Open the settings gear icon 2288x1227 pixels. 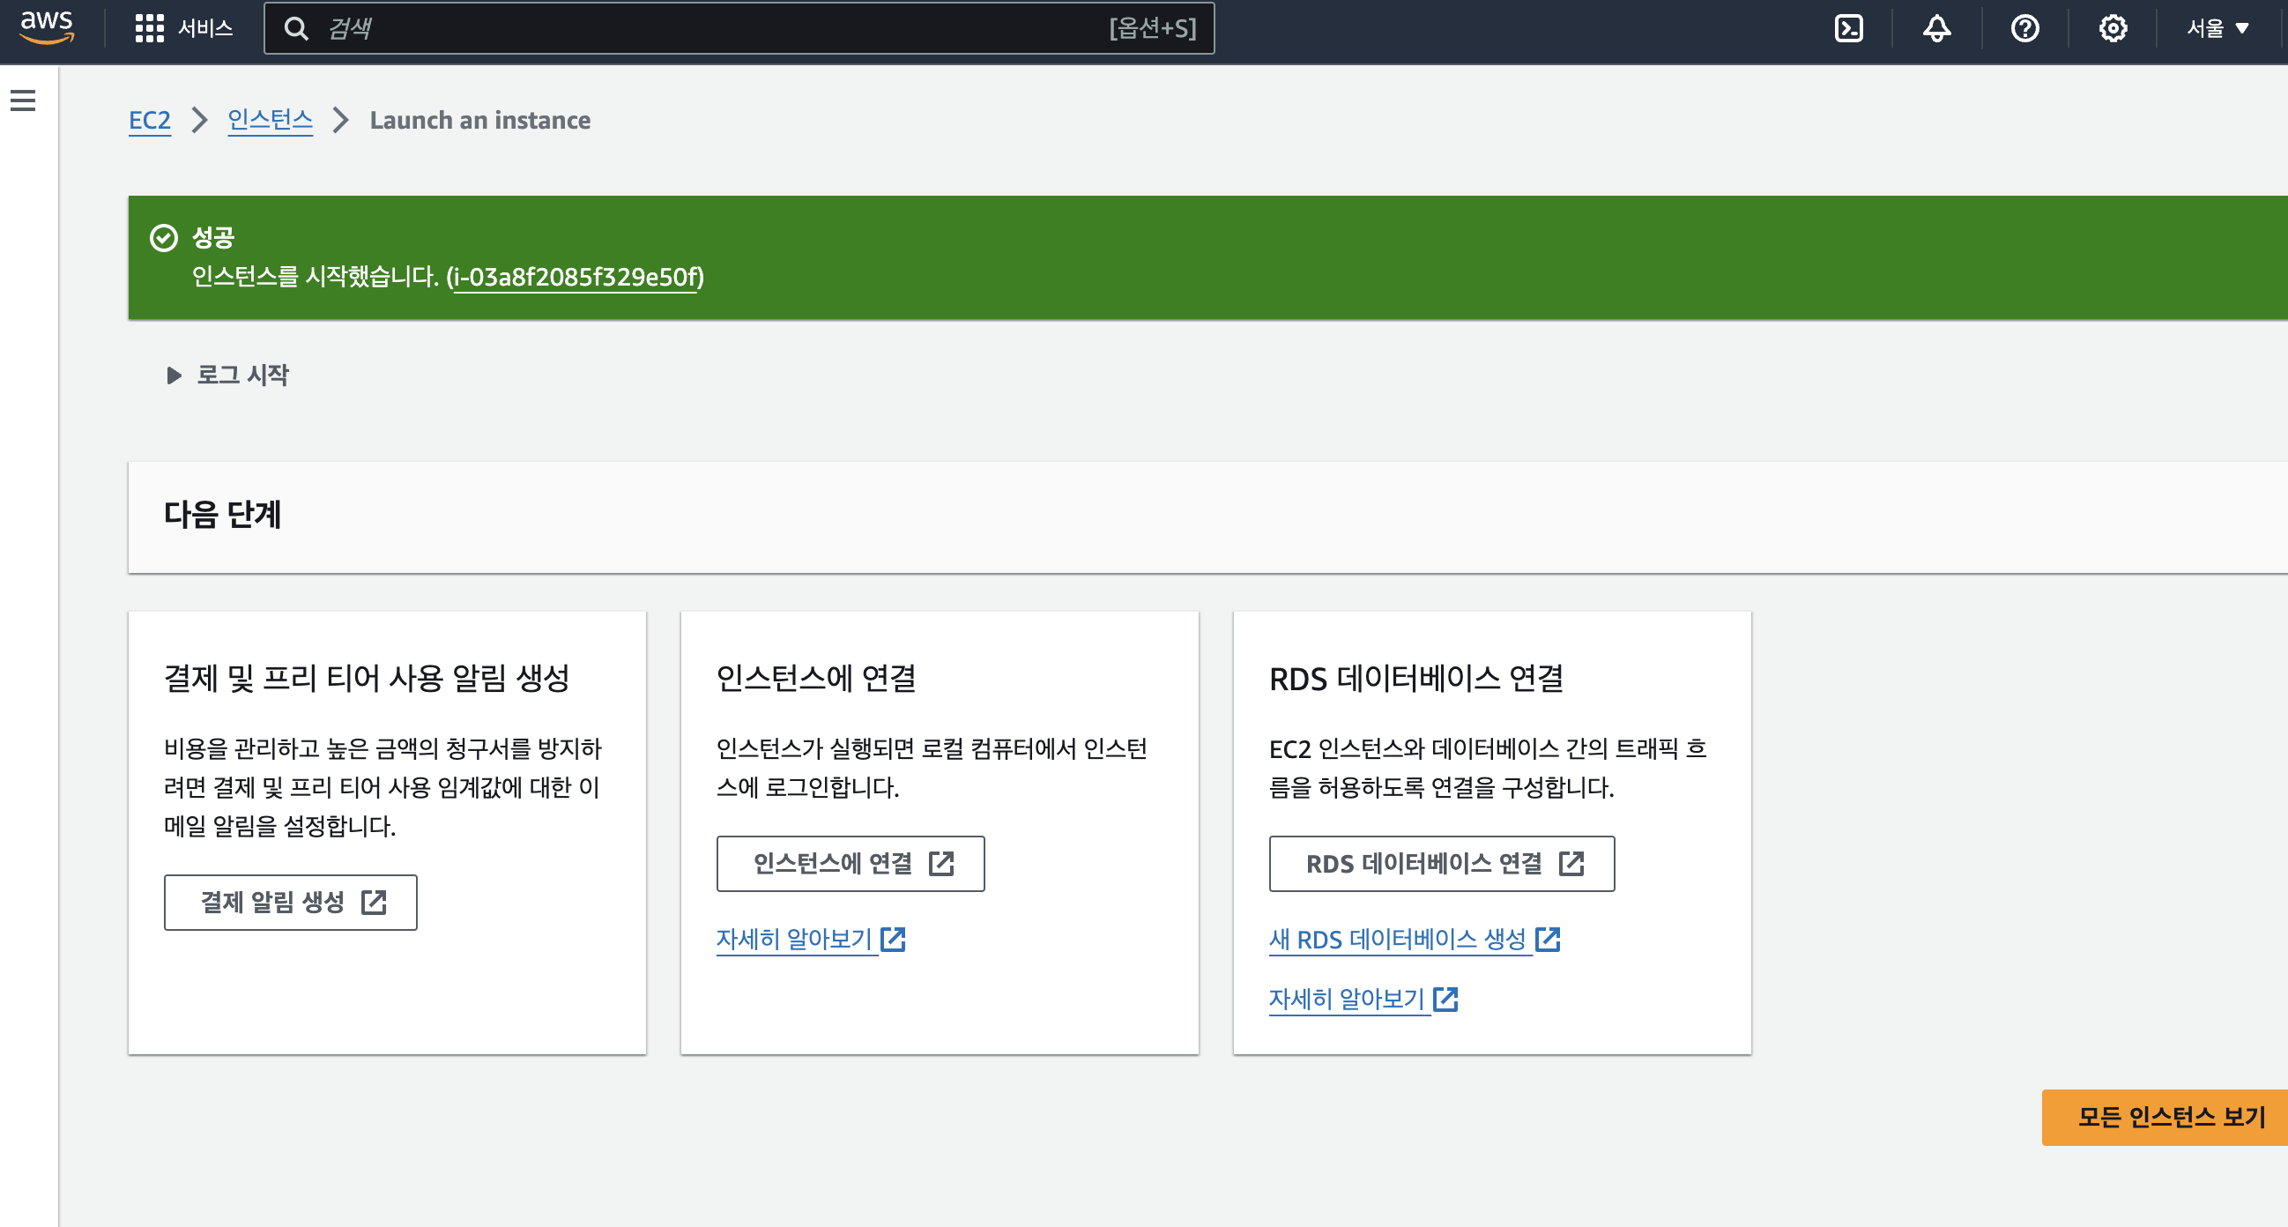[x=2112, y=28]
